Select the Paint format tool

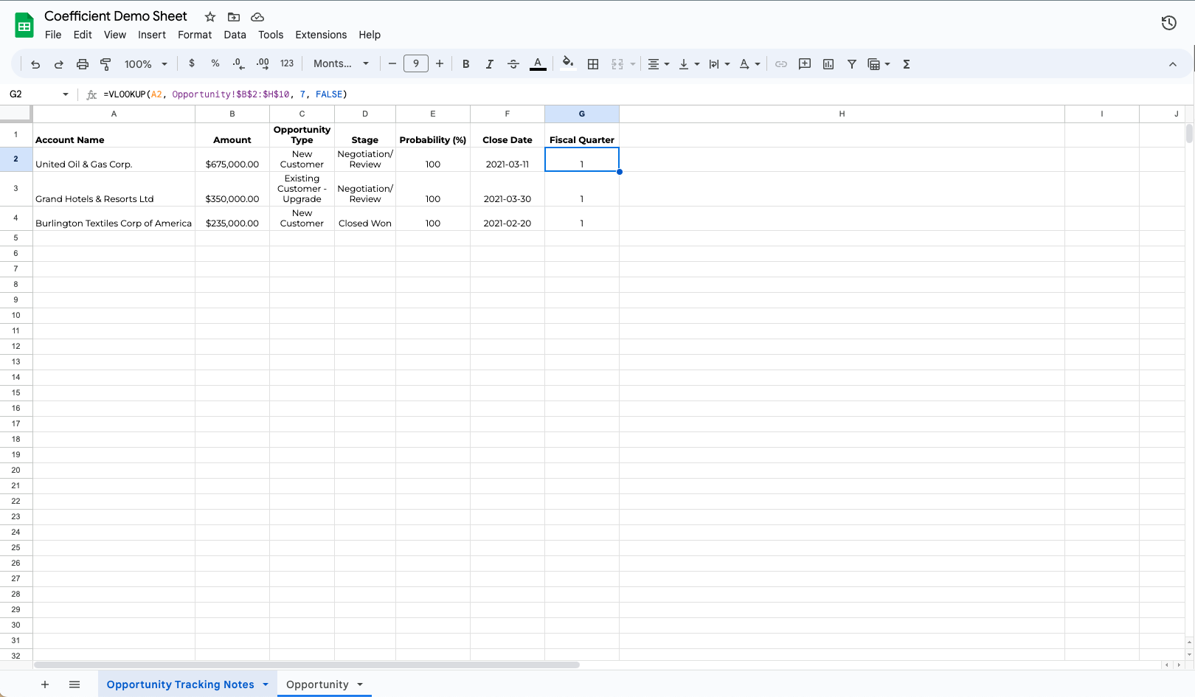(x=105, y=64)
